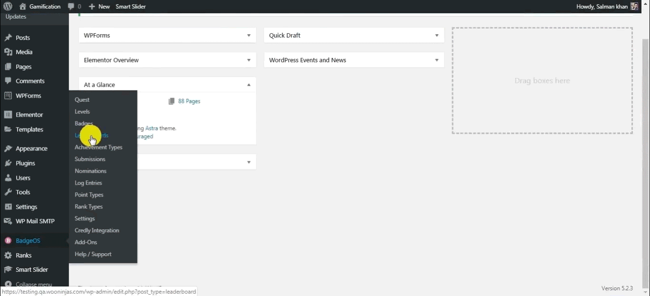This screenshot has width=650, height=296.
Task: Click the WP Mail SMTP envelope icon
Action: pyautogui.click(x=8, y=221)
